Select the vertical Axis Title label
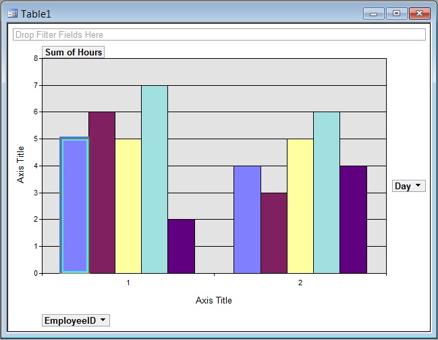The image size is (438, 340). tap(20, 165)
